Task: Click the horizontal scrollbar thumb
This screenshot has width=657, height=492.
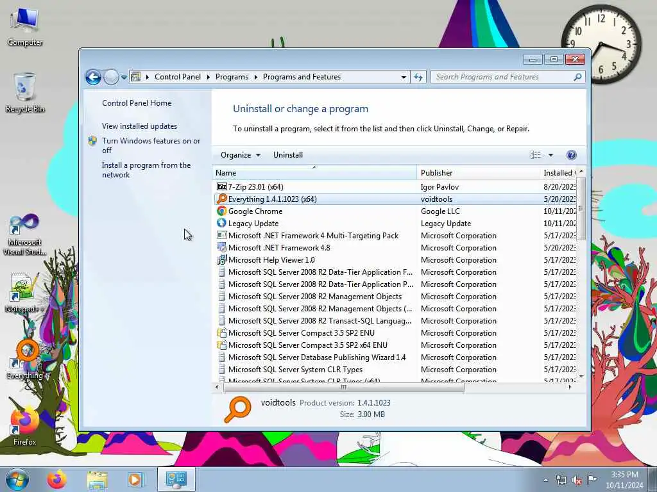Action: tap(344, 387)
